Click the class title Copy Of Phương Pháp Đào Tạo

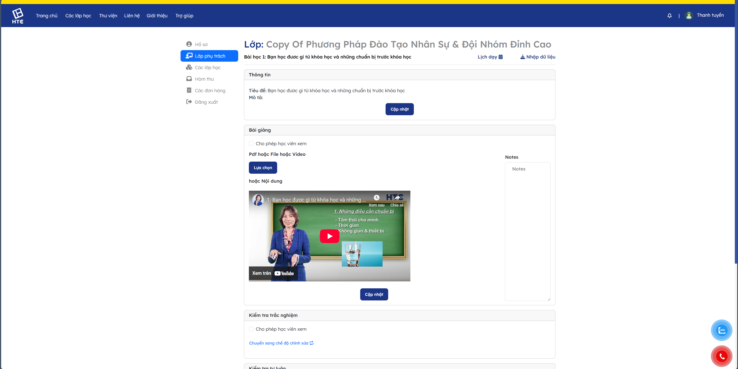point(408,44)
